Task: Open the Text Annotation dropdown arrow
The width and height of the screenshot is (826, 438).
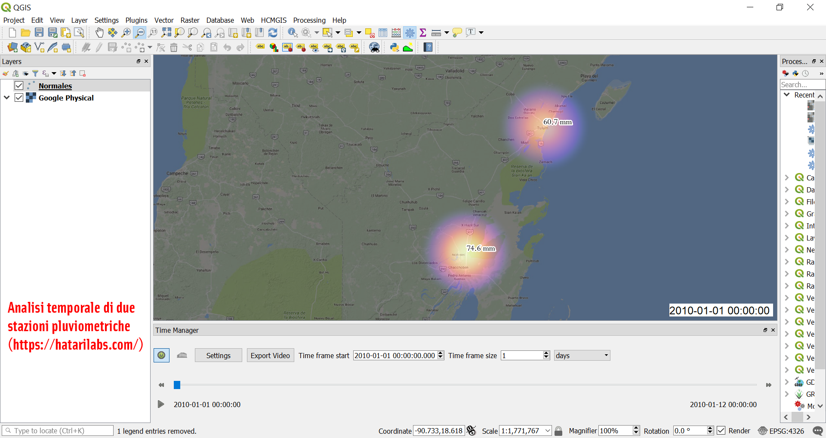Action: (x=481, y=33)
